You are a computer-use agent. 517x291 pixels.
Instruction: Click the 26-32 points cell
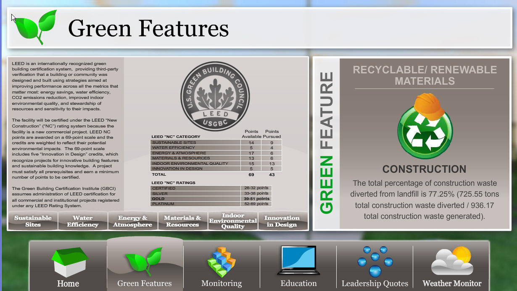pyautogui.click(x=256, y=188)
